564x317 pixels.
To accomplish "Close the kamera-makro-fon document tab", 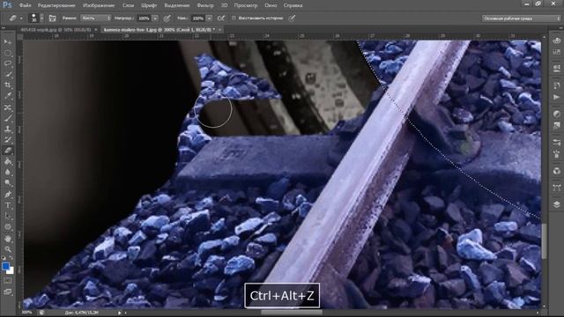I will (219, 29).
